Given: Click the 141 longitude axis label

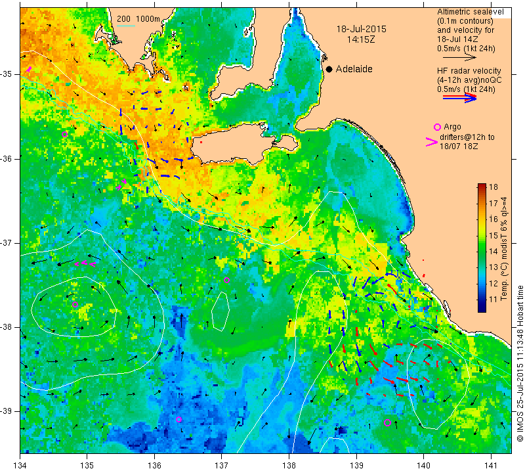Looking at the screenshot, I should click(x=491, y=465).
